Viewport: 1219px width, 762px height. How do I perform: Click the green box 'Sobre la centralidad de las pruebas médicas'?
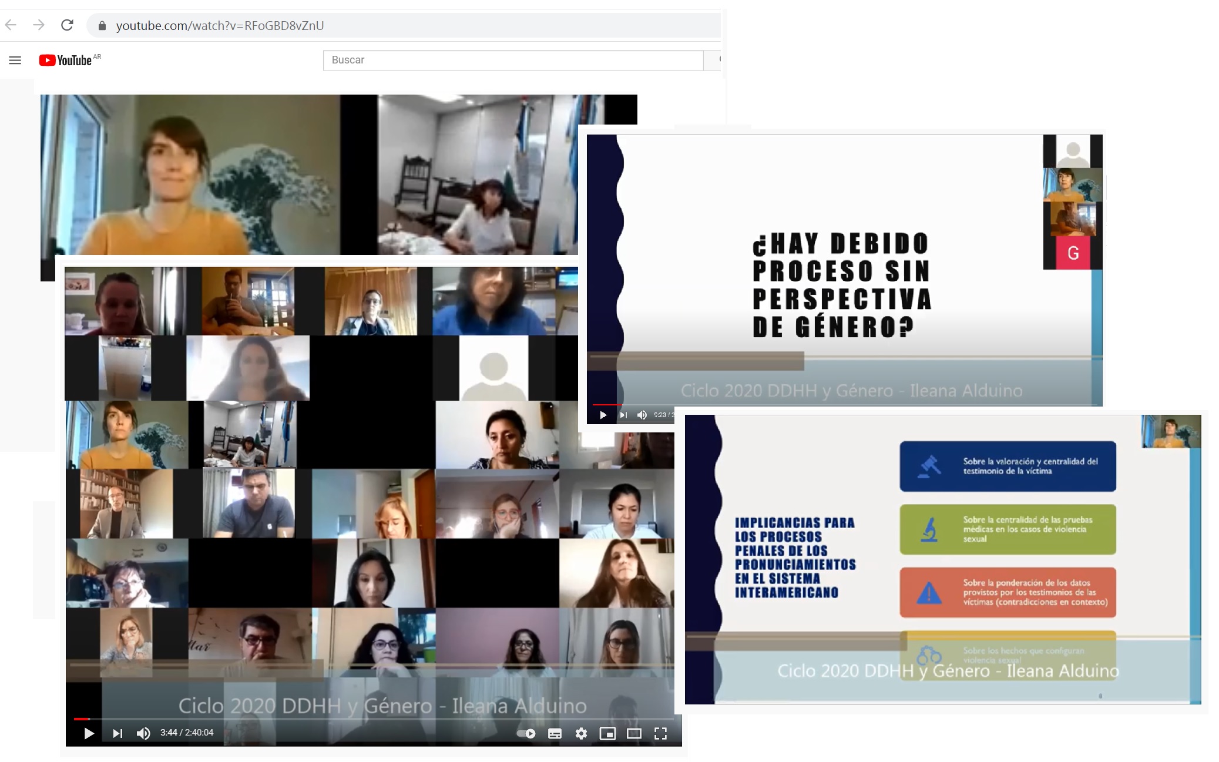click(x=1008, y=529)
